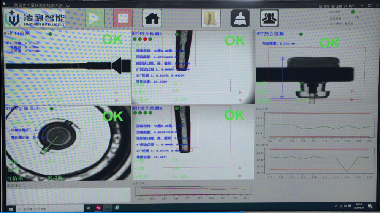
Task: Expand 合格率 arrow in #27 热合检测 panel
Action: pyautogui.click(x=352, y=99)
